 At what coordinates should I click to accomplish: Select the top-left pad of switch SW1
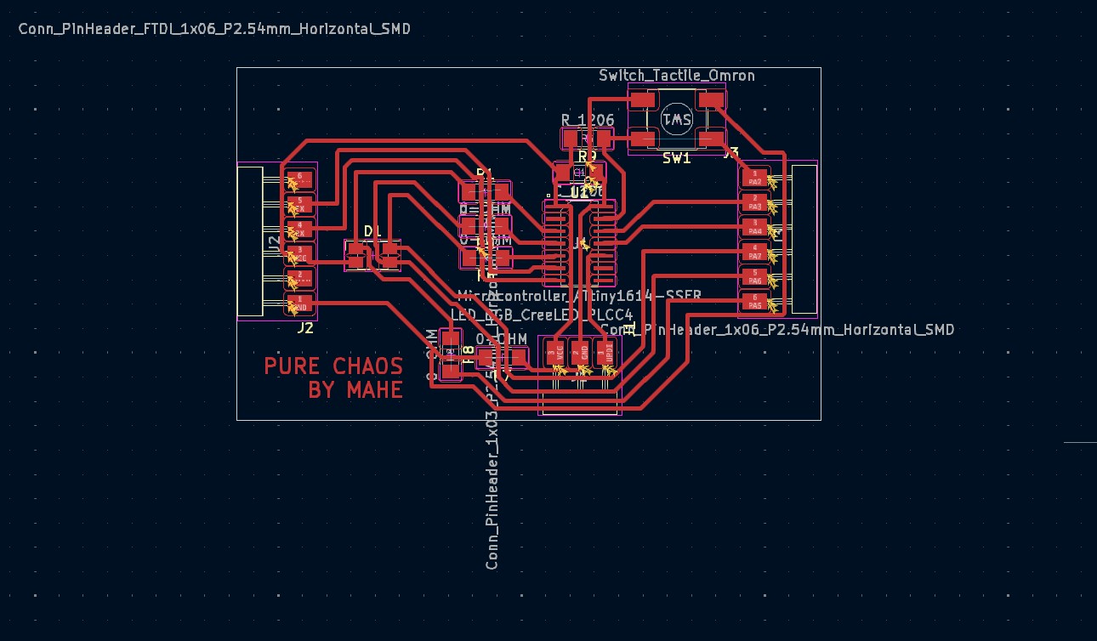643,100
